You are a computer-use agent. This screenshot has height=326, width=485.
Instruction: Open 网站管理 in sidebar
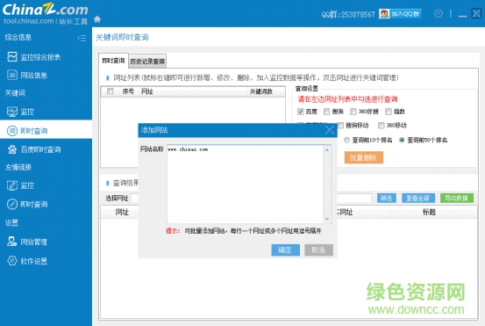click(x=27, y=242)
